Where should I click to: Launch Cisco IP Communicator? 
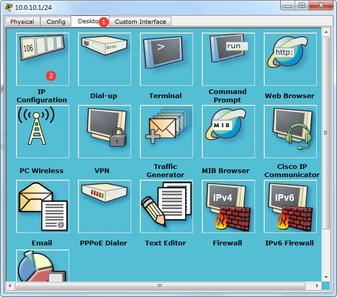[290, 132]
